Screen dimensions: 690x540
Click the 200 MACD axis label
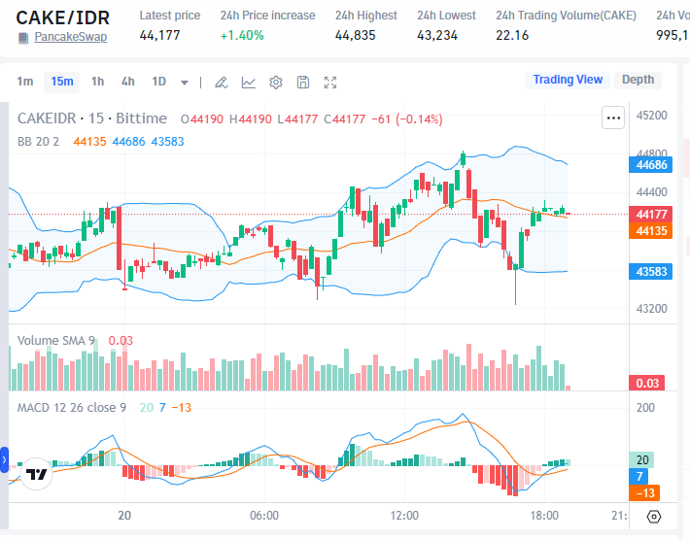click(645, 408)
